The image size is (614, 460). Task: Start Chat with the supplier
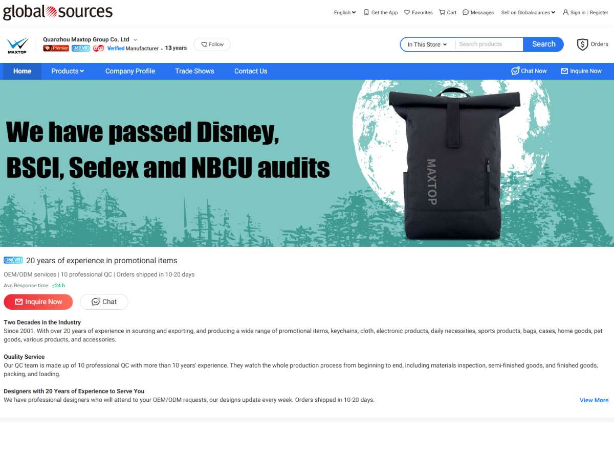pyautogui.click(x=104, y=302)
